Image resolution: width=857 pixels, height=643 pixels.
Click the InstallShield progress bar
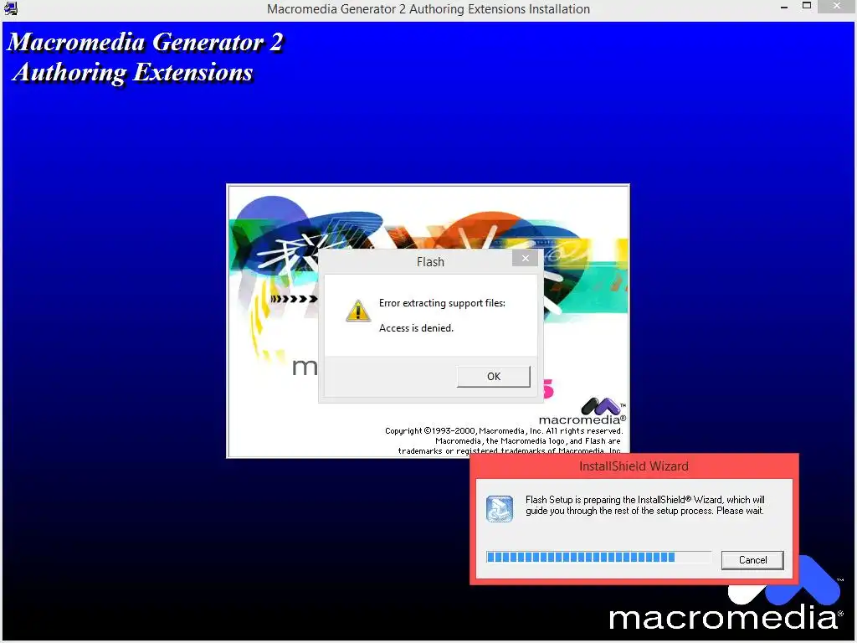598,557
